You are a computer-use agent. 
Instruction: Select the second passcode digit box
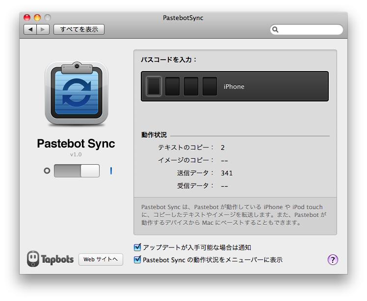coord(173,86)
